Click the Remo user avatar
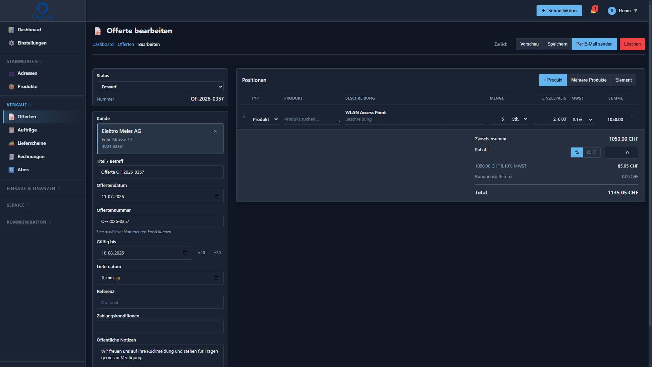652x367 pixels. [x=612, y=11]
